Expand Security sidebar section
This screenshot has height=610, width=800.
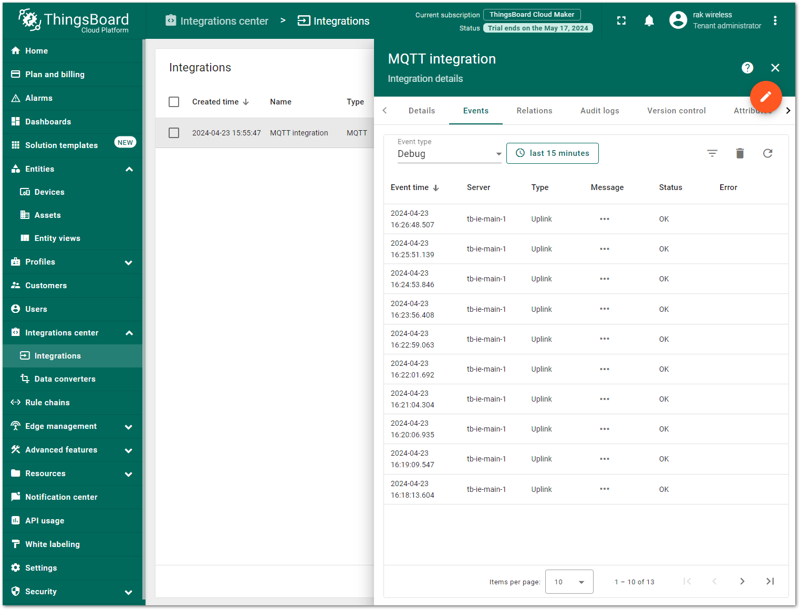(x=129, y=592)
